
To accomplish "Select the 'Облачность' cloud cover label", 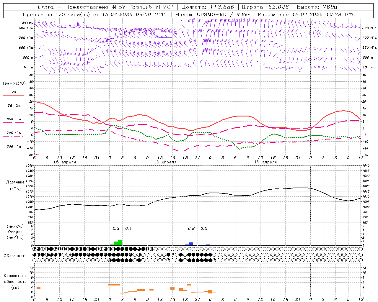I will point(15,256).
